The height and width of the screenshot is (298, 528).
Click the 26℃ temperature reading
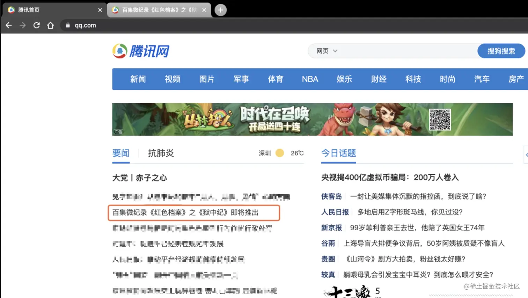click(297, 153)
